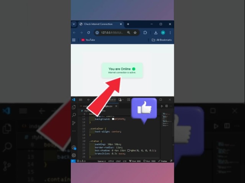The width and height of the screenshot is (245, 183).
Task: Open the All Bookmarks folder
Action: (162, 40)
